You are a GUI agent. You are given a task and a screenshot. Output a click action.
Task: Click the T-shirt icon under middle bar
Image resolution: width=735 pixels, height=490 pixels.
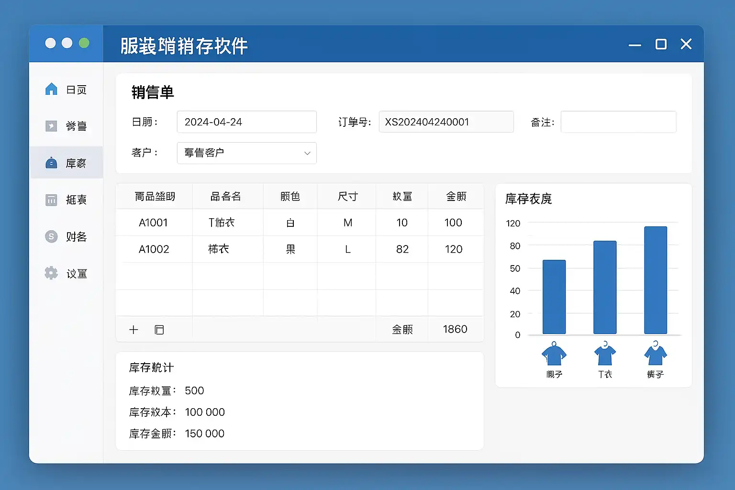pos(605,355)
